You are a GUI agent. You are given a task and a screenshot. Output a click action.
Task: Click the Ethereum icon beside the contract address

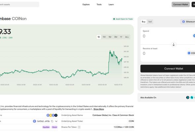pos(34,121)
